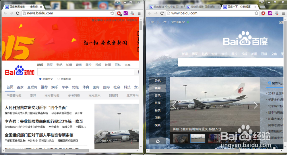Select 足球 in Baidu homepage sidebar
Image resolution: width=287 pixels, height=155 pixels.
pyautogui.click(x=158, y=103)
